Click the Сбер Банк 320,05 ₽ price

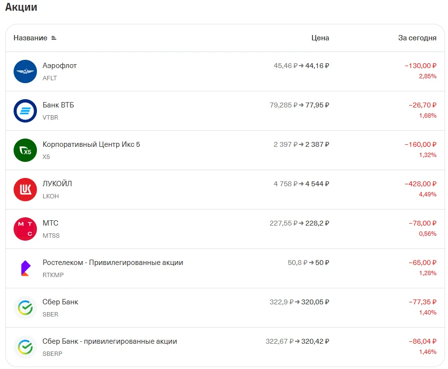pos(315,302)
